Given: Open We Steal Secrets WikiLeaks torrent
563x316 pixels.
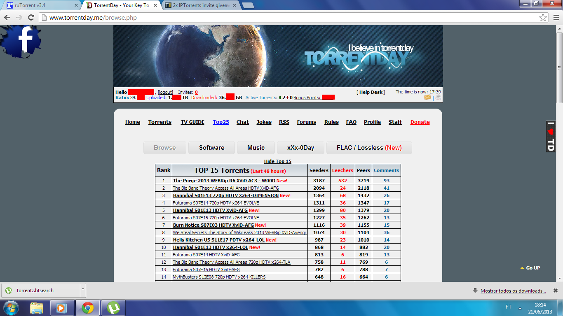Looking at the screenshot, I should pos(239,232).
